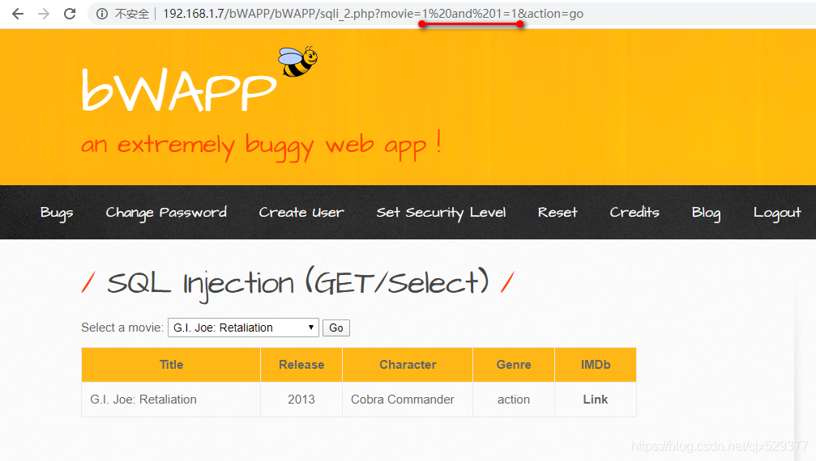
Task: Click the Title column header
Action: pos(171,365)
